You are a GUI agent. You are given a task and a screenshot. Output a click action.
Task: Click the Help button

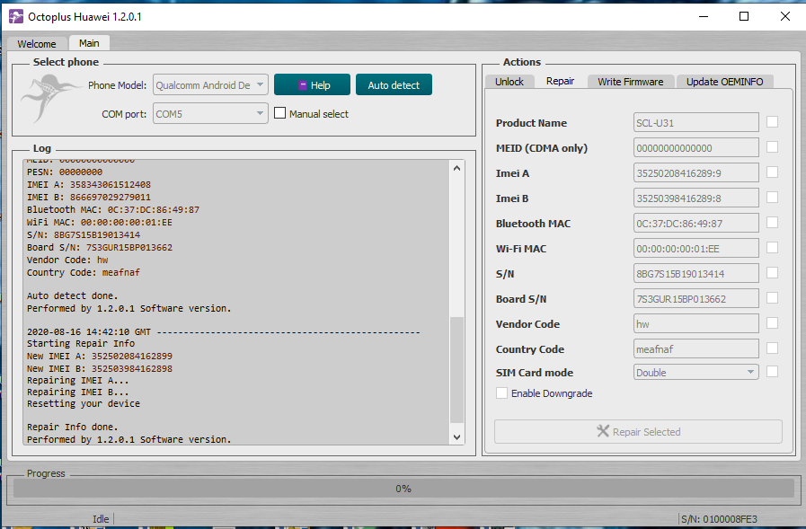pos(312,84)
